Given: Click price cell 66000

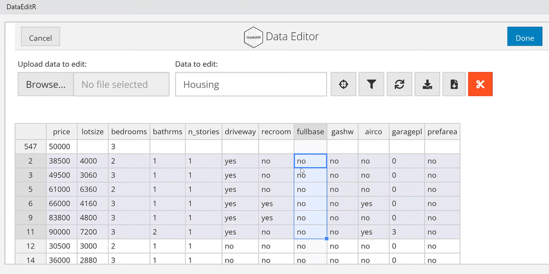Looking at the screenshot, I should point(61,203).
